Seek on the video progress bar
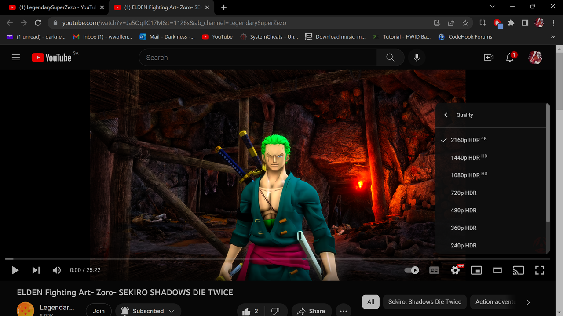 [278, 259]
